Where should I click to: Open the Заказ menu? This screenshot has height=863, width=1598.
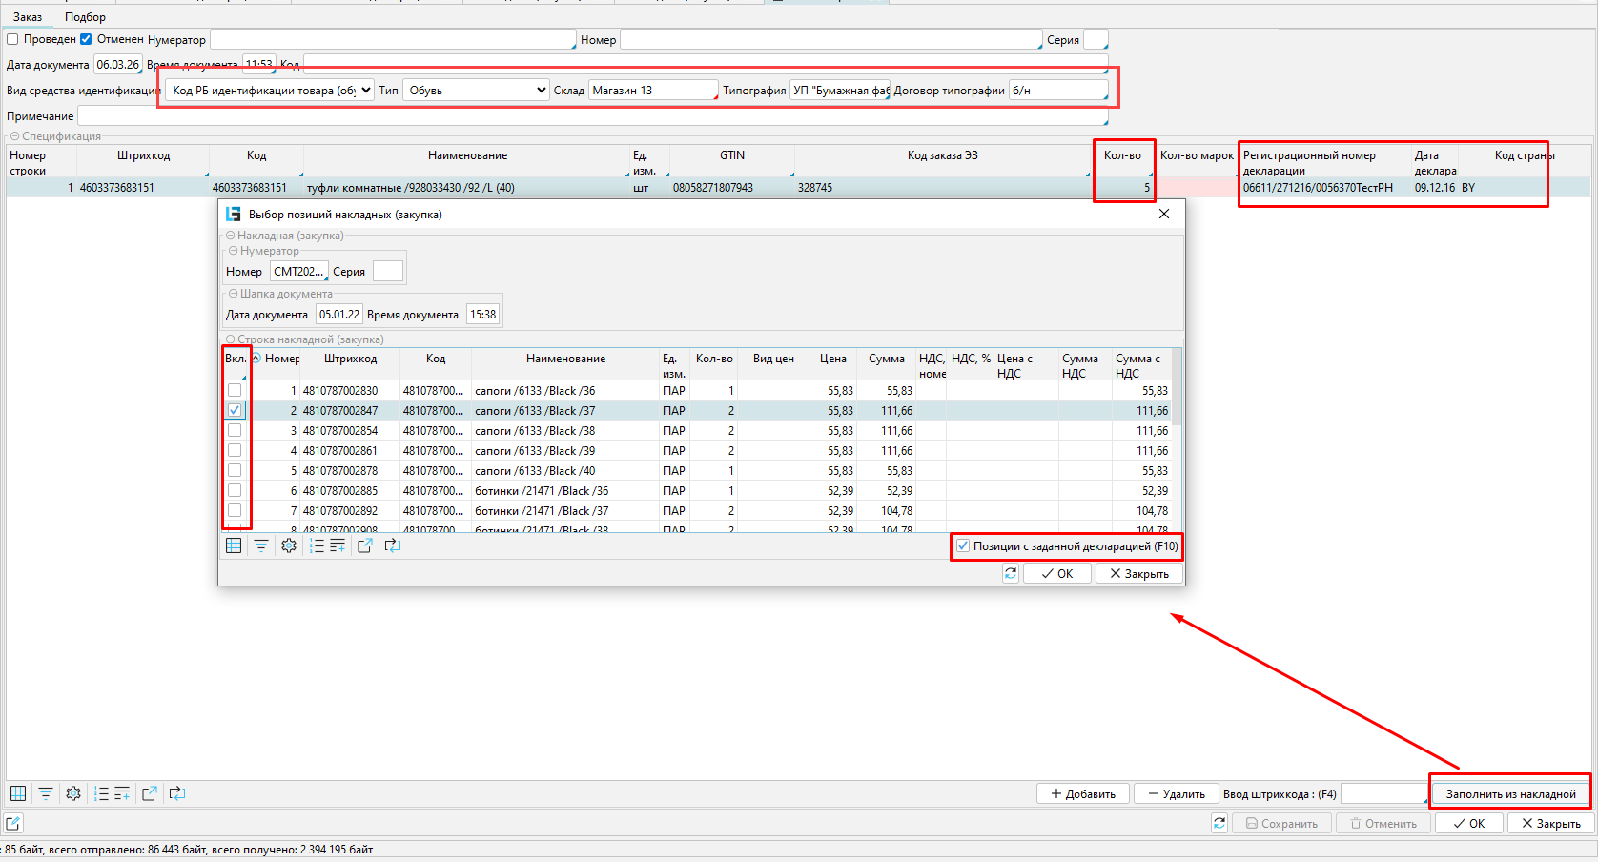tap(28, 17)
